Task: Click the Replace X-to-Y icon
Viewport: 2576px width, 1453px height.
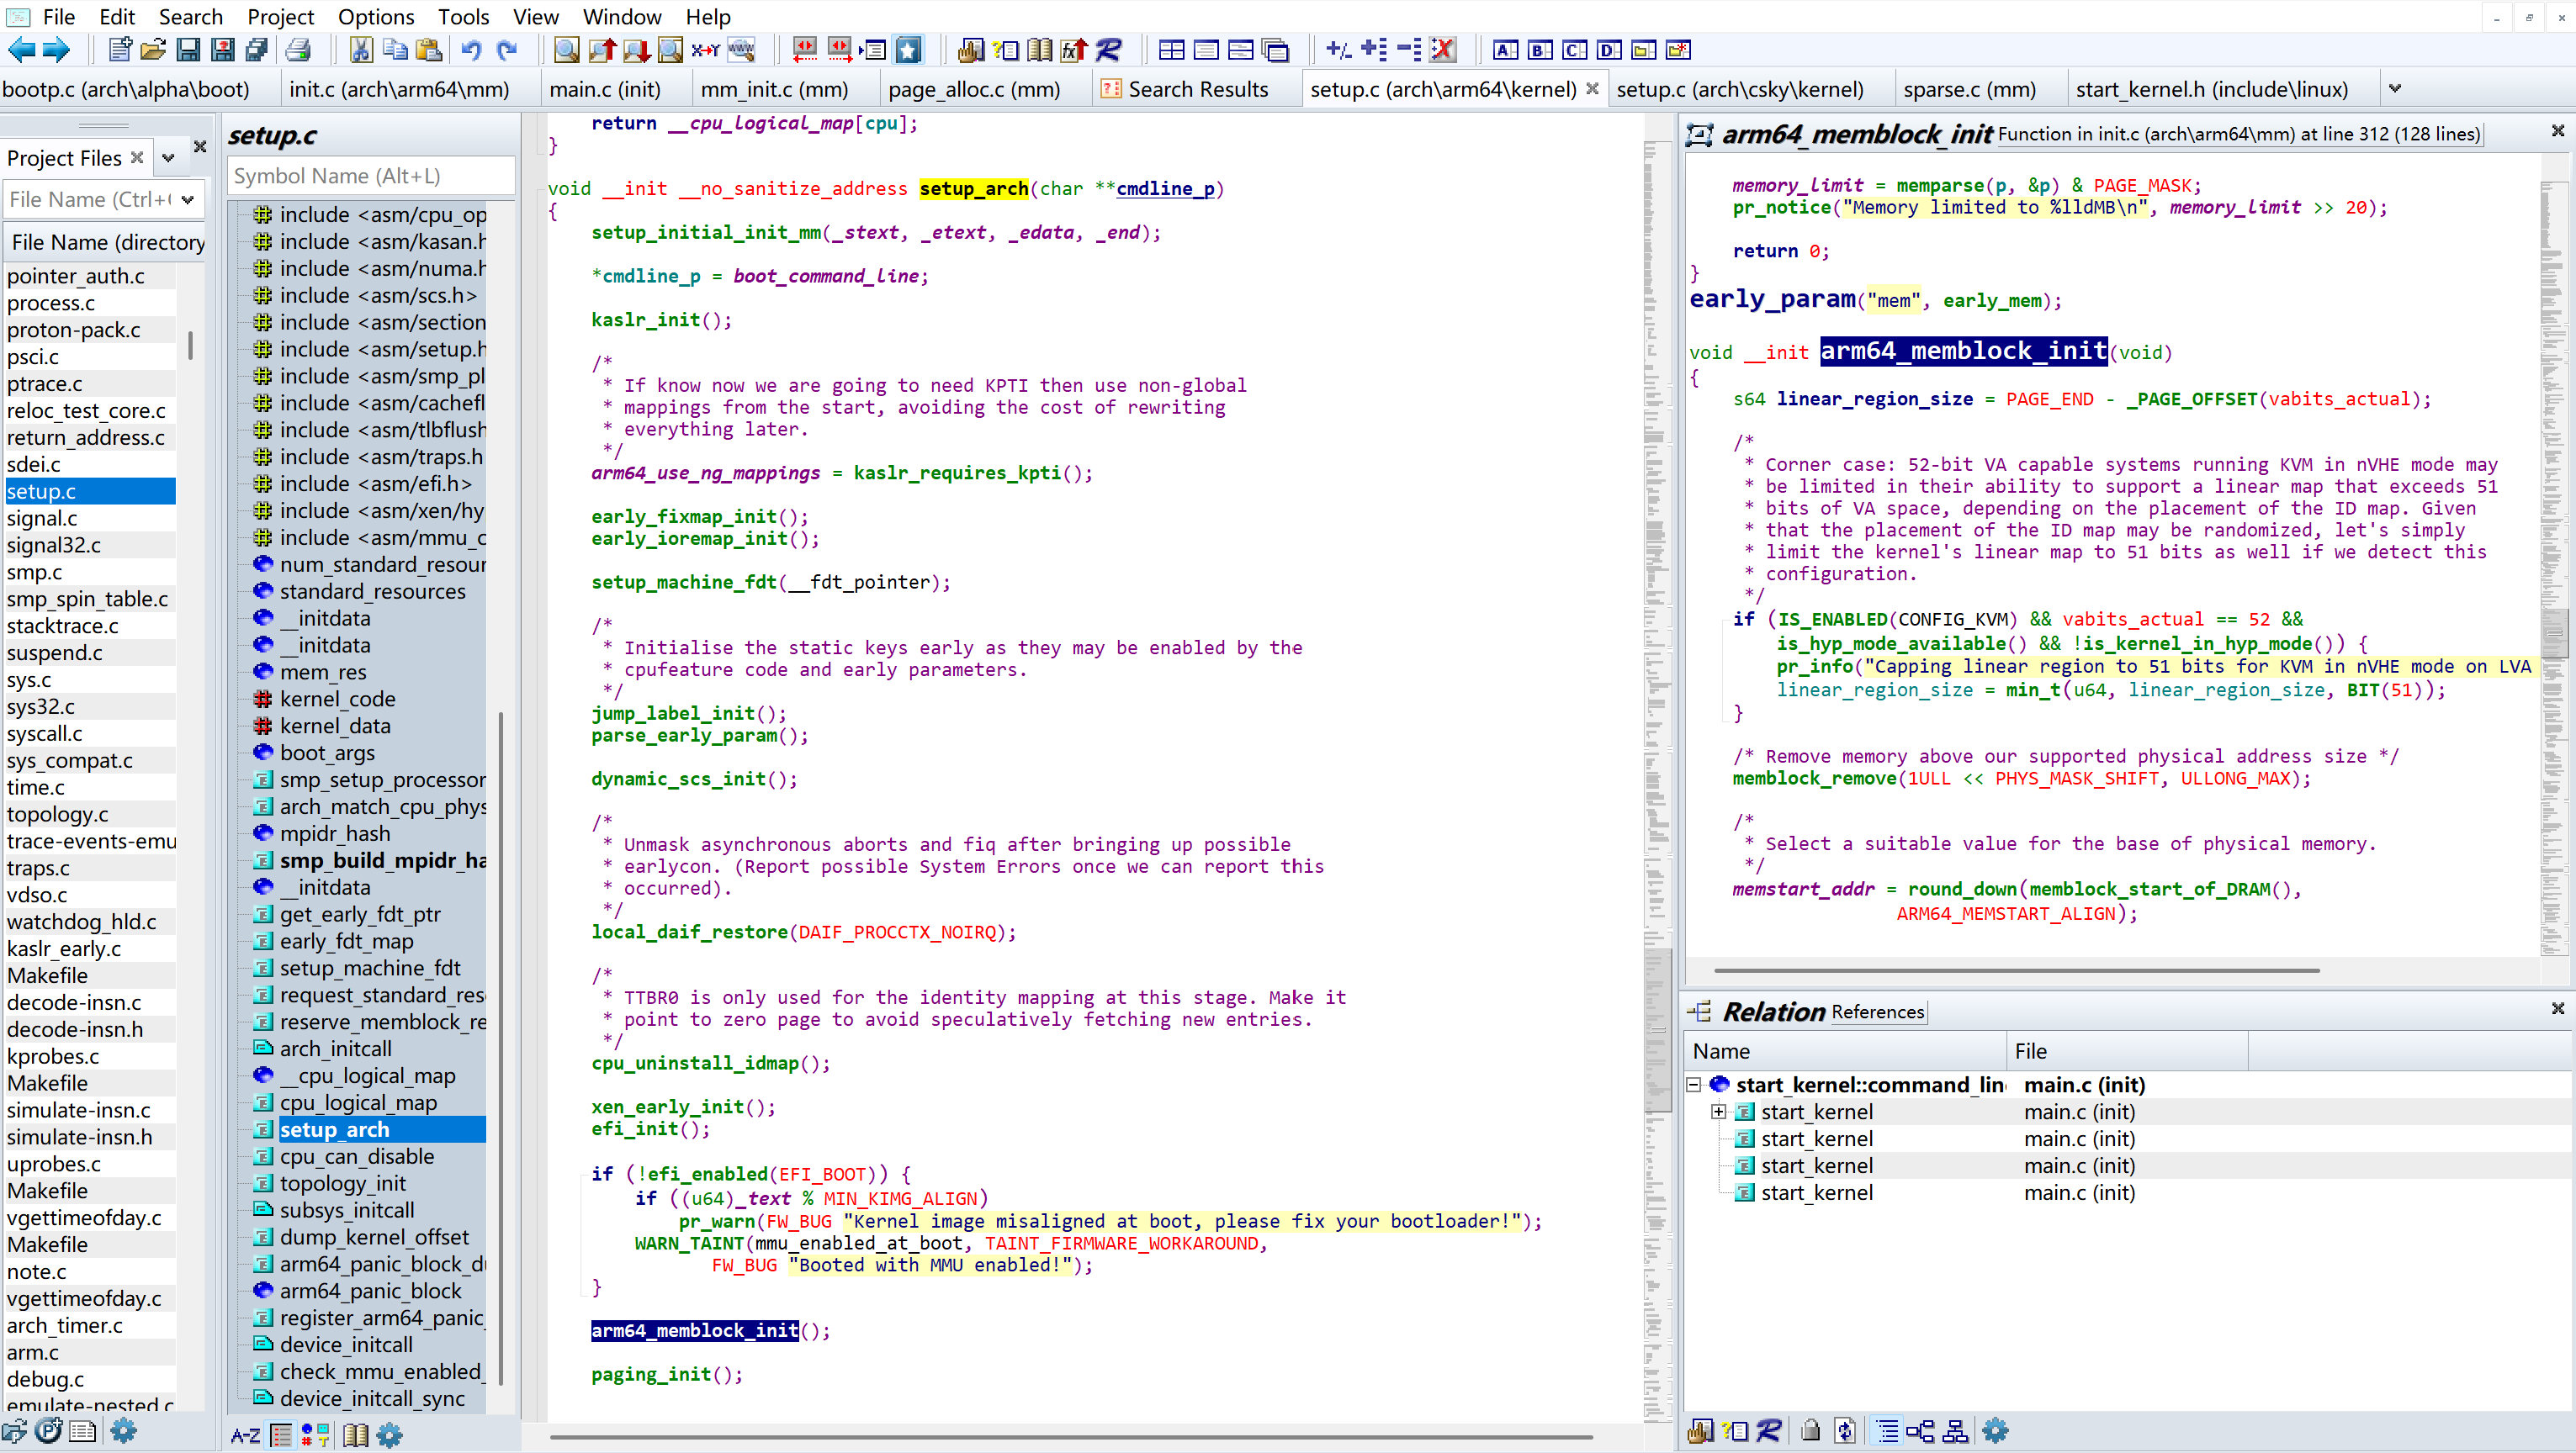Action: (705, 49)
